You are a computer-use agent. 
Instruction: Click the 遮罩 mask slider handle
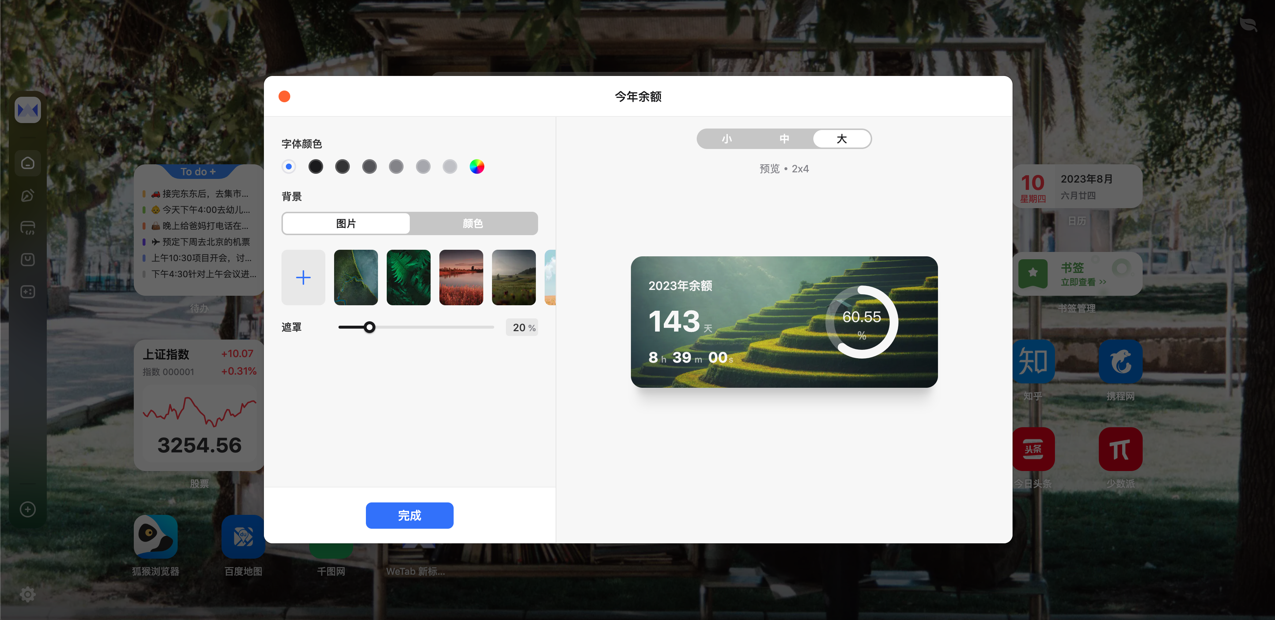[x=369, y=327]
